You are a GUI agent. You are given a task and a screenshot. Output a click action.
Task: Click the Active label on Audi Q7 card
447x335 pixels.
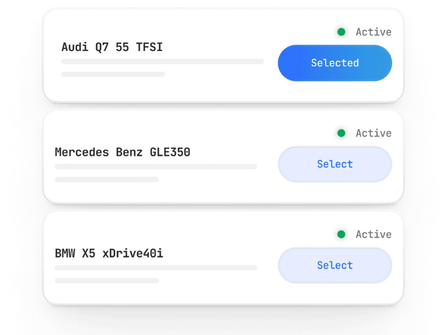coord(373,32)
